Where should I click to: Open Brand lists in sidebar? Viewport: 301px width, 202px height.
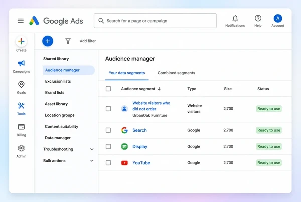55,93
